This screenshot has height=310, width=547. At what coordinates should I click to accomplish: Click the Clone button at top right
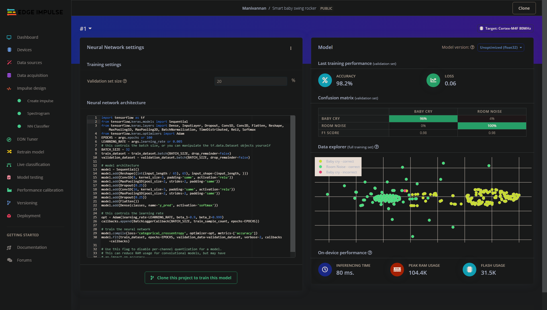[524, 8]
